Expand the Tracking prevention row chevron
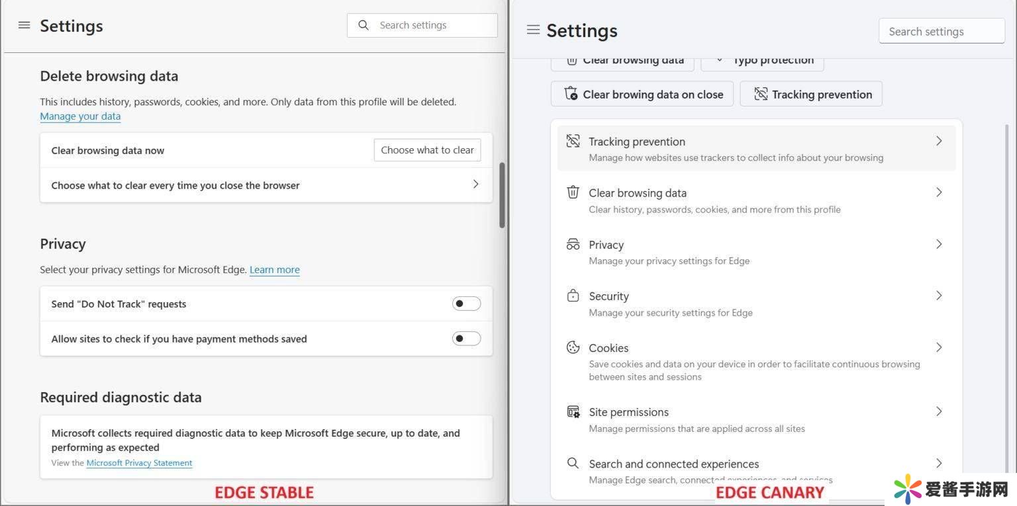 938,141
